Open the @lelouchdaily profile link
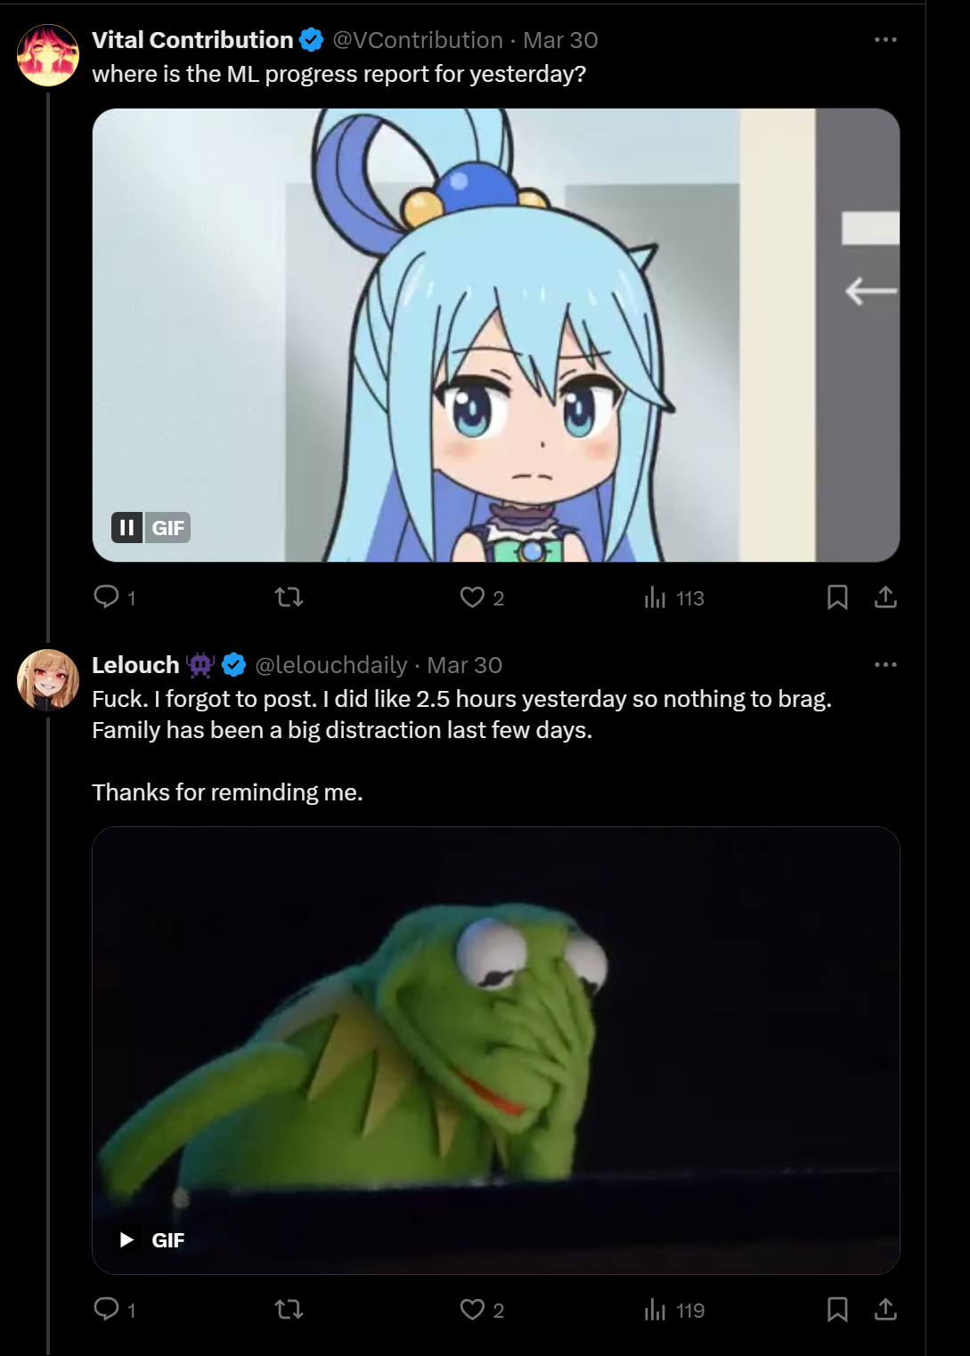Image resolution: width=970 pixels, height=1356 pixels. 330,664
